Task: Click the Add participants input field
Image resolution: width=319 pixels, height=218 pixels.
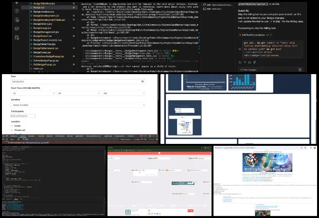Action: tap(23, 116)
